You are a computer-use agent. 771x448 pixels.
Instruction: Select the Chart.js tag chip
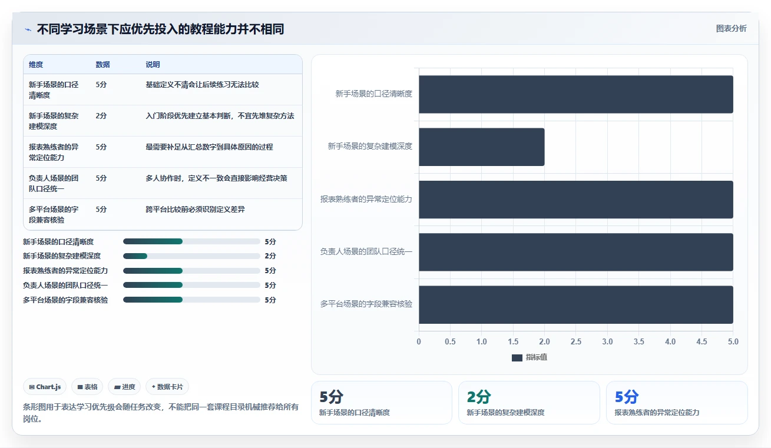click(x=45, y=387)
